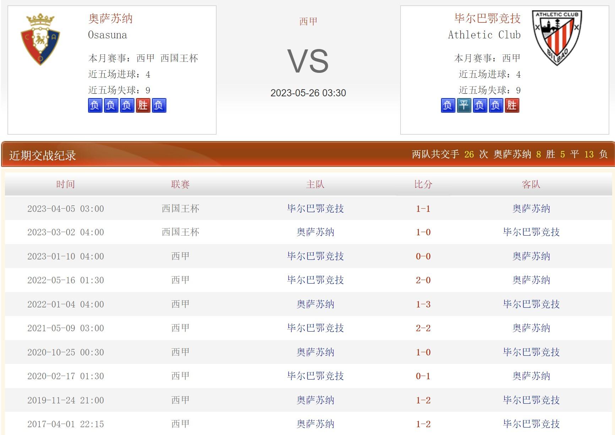Click Osasuna's red 胜 result badge
615x435 pixels.
click(x=143, y=105)
